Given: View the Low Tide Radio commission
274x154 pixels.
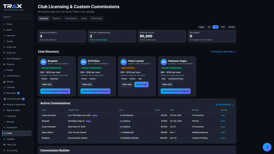Looking at the screenshot, I should (x=223, y=116).
